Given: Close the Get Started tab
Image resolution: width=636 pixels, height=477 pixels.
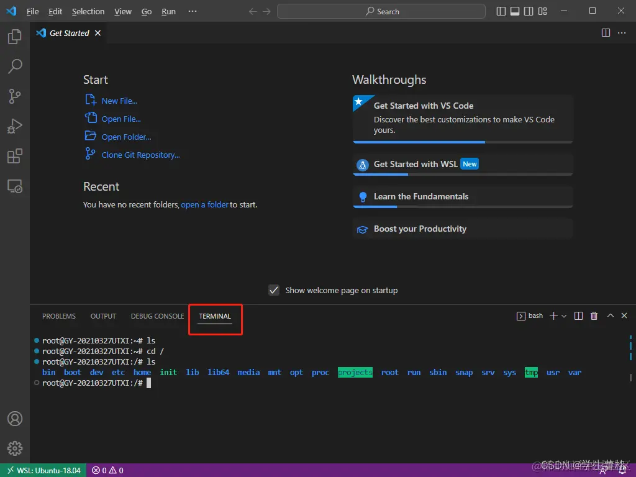Looking at the screenshot, I should pyautogui.click(x=98, y=33).
